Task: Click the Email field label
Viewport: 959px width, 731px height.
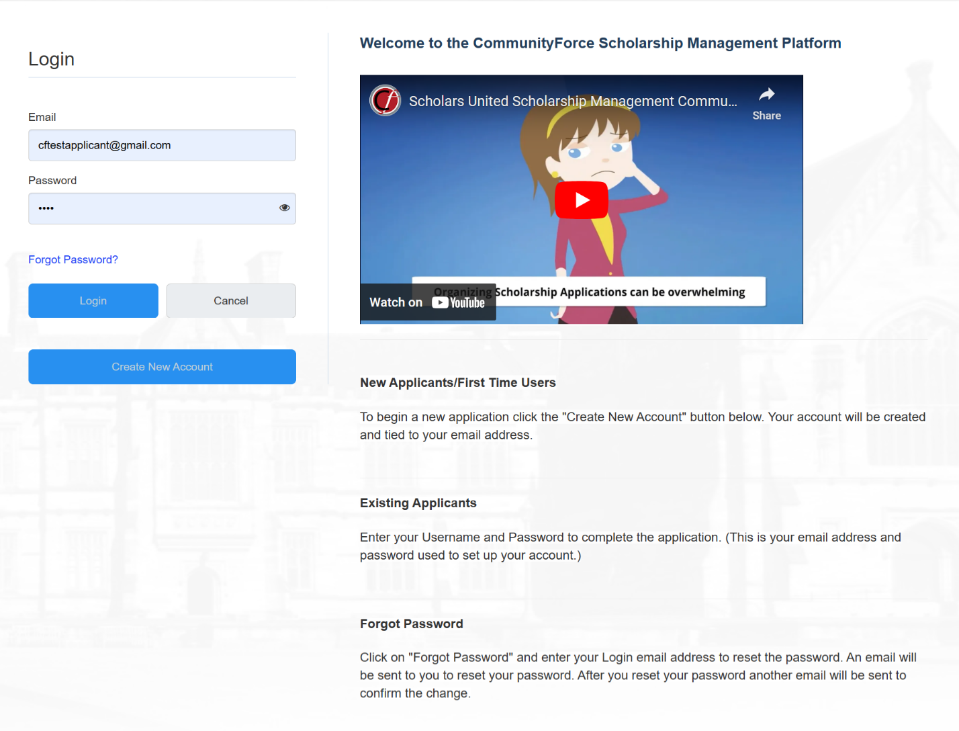Action: [42, 117]
